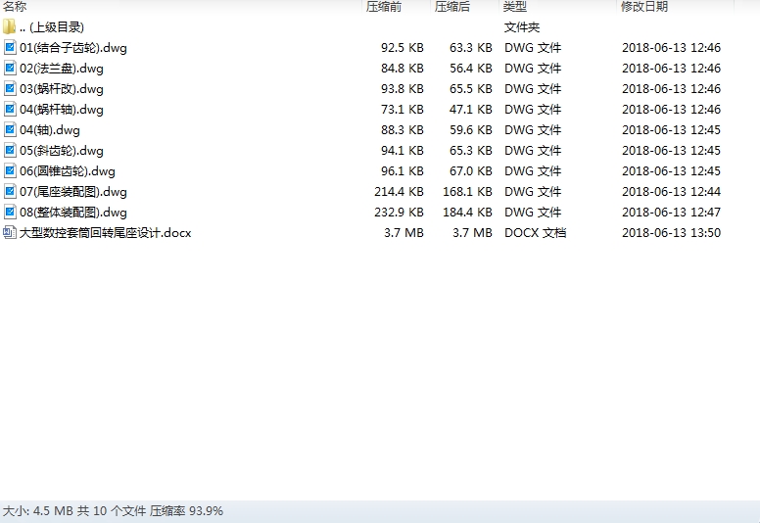Screen dimensions: 760x523
Task: Click the 168.1 KB compressed size cell
Action: click(x=467, y=192)
